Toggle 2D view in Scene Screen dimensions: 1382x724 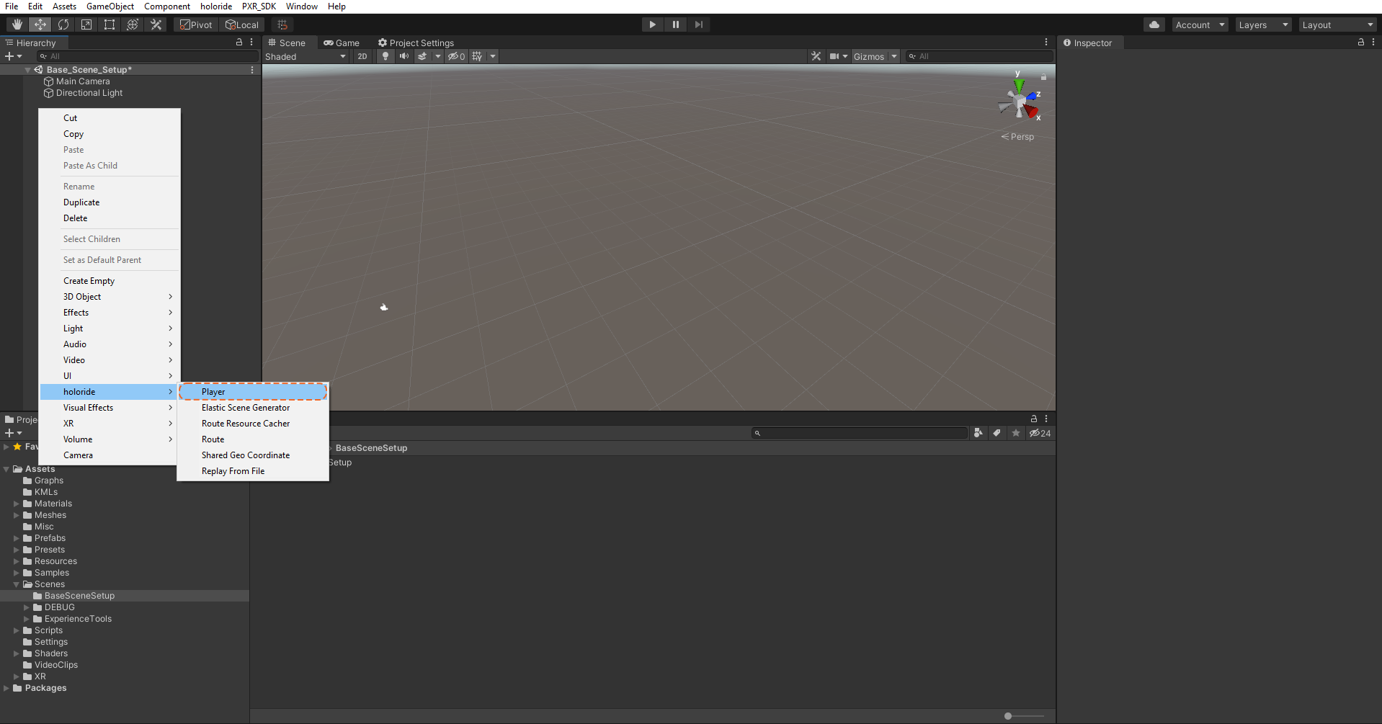pos(362,56)
